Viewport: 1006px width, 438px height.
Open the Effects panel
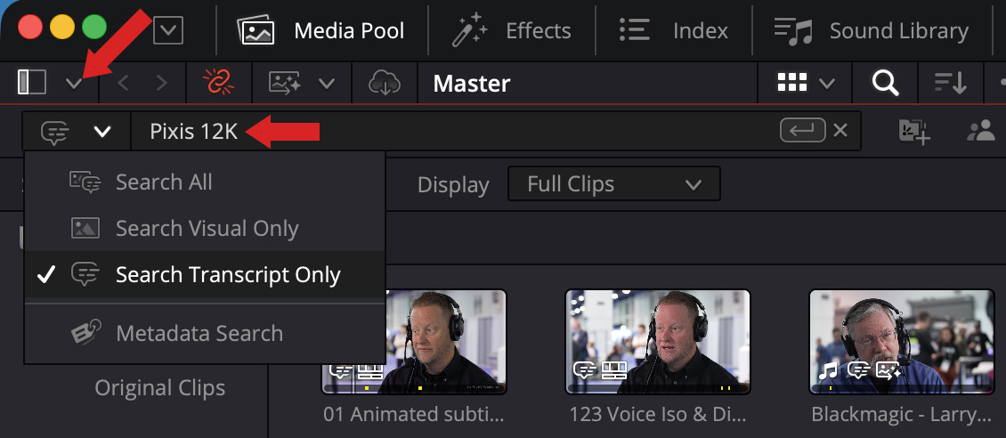point(511,30)
